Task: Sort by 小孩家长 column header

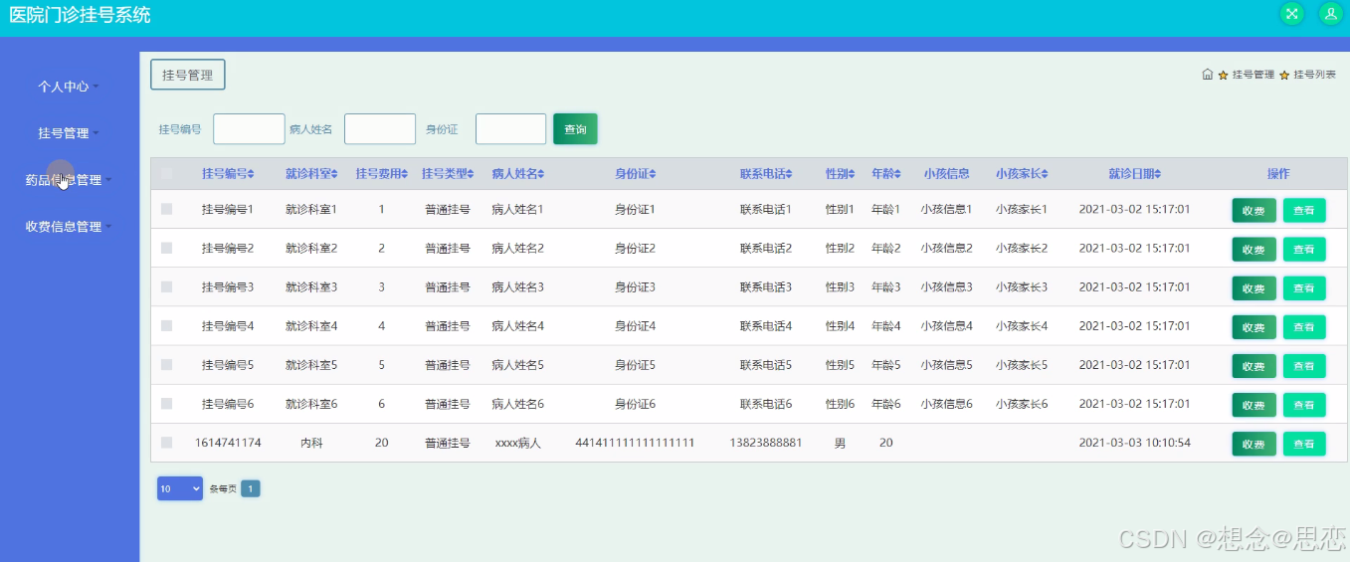Action: point(1023,174)
